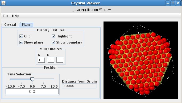
Task: Click the Distance from Origin field
Action: tap(79, 86)
